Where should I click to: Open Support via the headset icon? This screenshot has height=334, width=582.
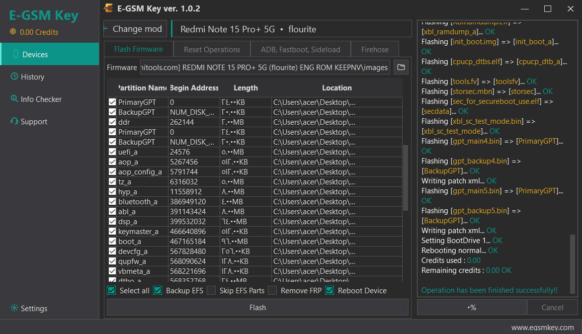tap(14, 121)
